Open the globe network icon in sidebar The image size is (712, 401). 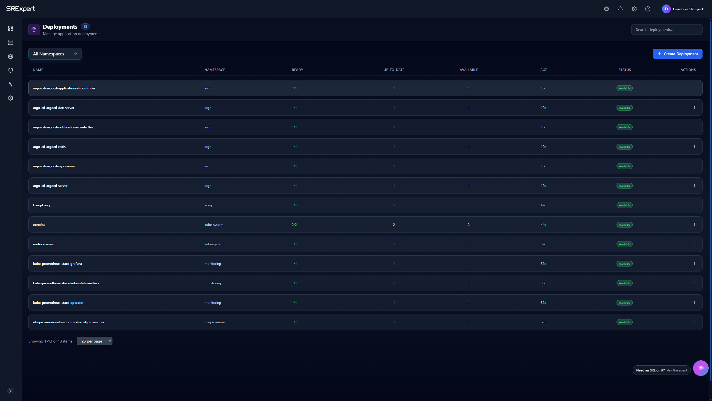pyautogui.click(x=11, y=56)
